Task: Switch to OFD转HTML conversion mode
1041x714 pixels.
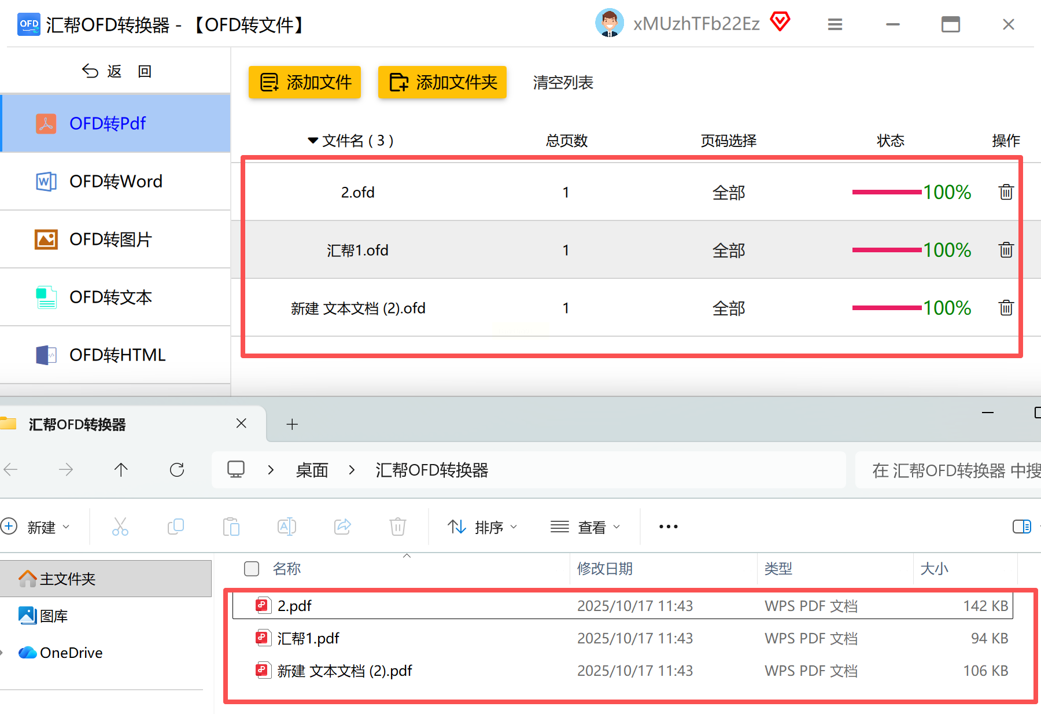Action: click(x=116, y=355)
